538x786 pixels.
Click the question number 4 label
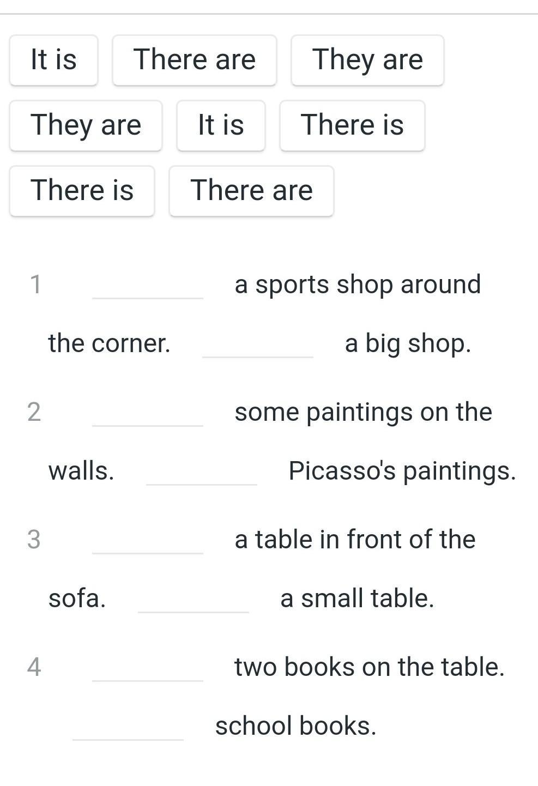[x=34, y=667]
